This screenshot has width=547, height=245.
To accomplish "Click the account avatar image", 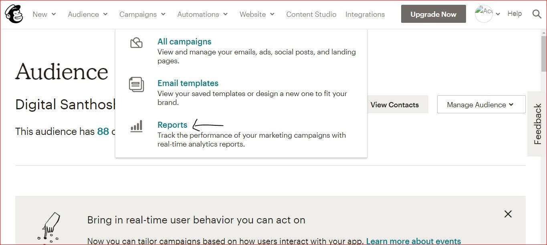I will [484, 14].
